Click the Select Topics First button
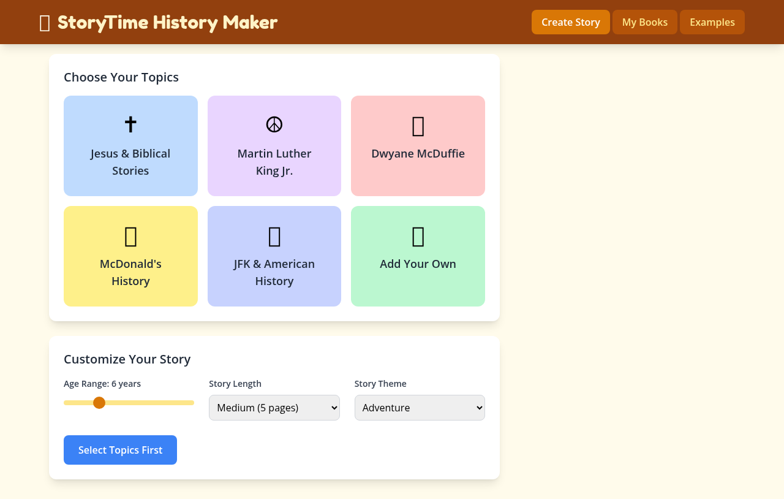This screenshot has height=499, width=784. (120, 450)
